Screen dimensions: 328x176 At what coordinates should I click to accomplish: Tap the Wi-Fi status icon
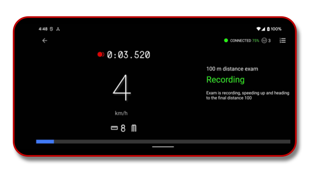[259, 29]
